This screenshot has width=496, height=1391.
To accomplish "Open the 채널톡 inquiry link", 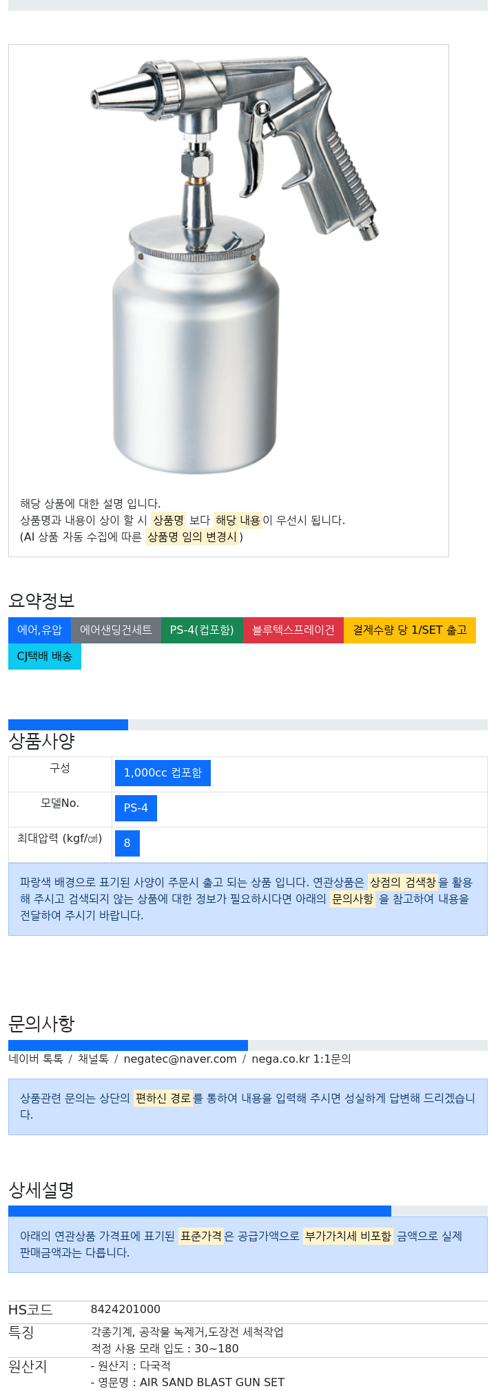I will pos(93,1059).
